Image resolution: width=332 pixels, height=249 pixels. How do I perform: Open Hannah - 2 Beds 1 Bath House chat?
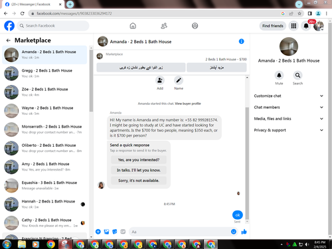coord(44,205)
